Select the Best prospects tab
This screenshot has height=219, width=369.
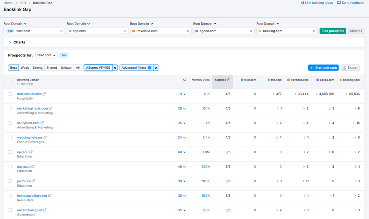coord(13,68)
